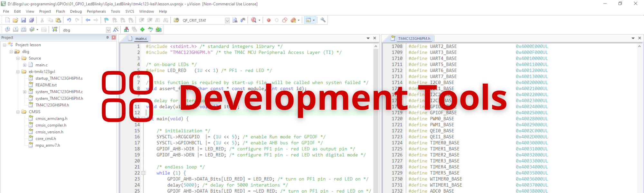Select README.txt in the project tree
644x193 pixels.
tap(46, 85)
